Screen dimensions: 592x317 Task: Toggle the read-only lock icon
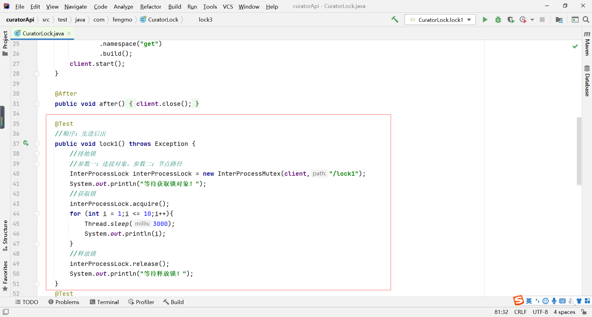584,312
